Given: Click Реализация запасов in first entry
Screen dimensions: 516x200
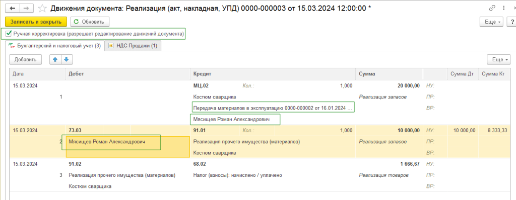Looking at the screenshot, I should (383, 97).
